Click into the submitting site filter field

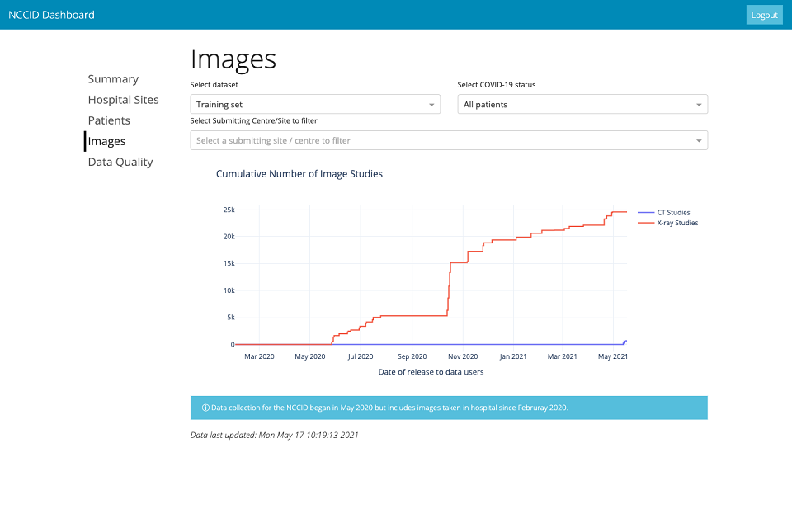tap(437, 140)
